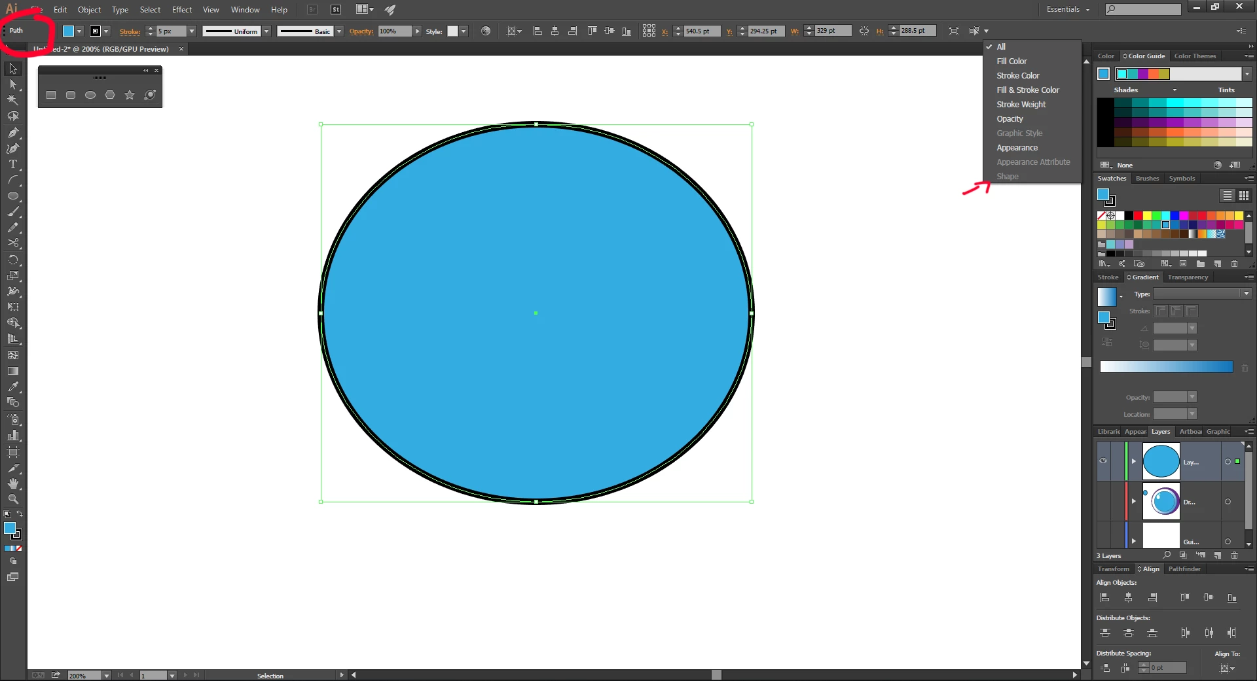Image resolution: width=1257 pixels, height=681 pixels.
Task: Pick the red swatch in Swatches panel
Action: coord(1138,215)
